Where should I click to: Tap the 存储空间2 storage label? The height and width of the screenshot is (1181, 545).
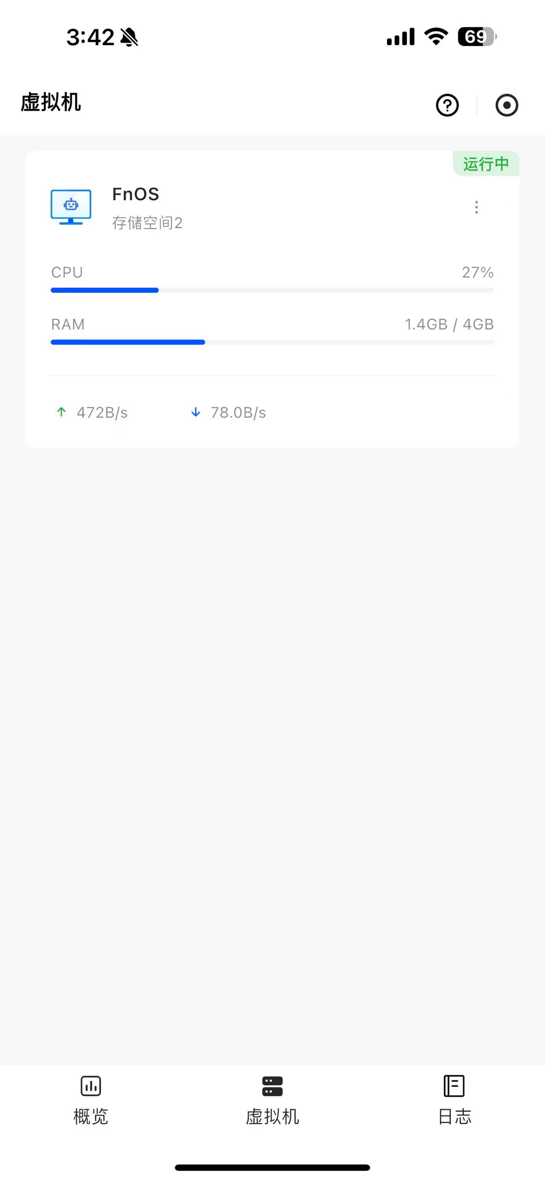pos(147,223)
